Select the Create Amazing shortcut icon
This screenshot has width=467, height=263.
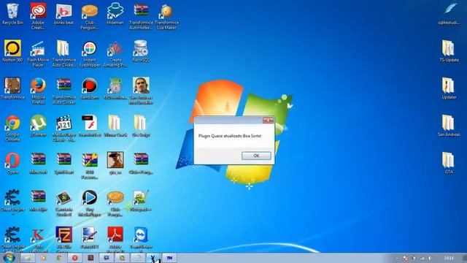(x=115, y=53)
